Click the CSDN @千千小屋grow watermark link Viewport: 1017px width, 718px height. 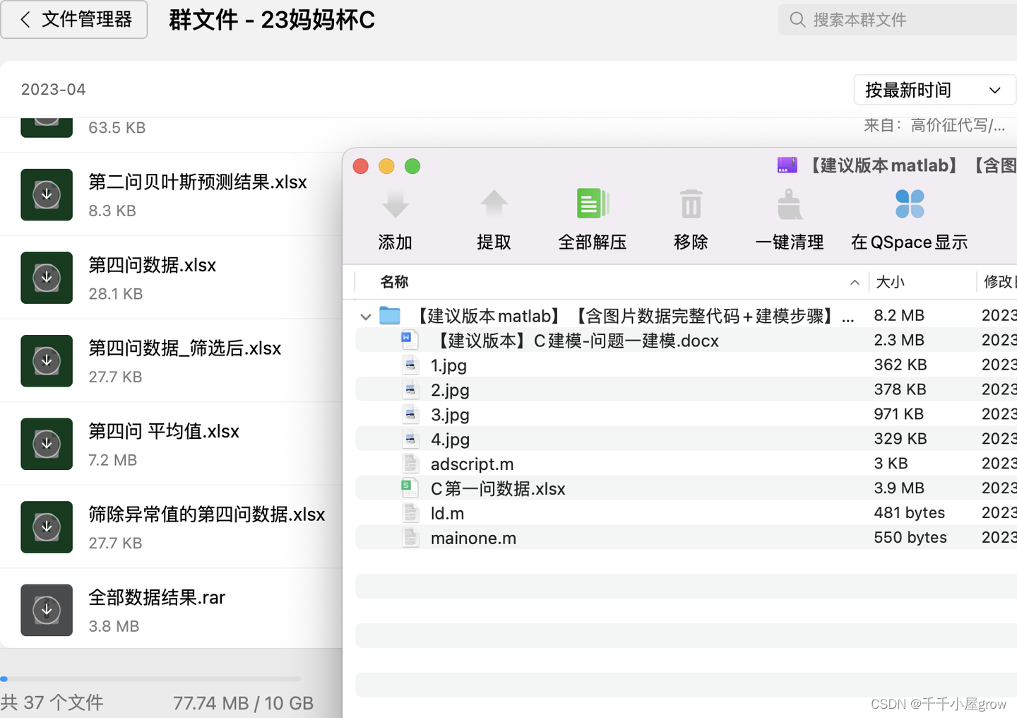(x=939, y=703)
